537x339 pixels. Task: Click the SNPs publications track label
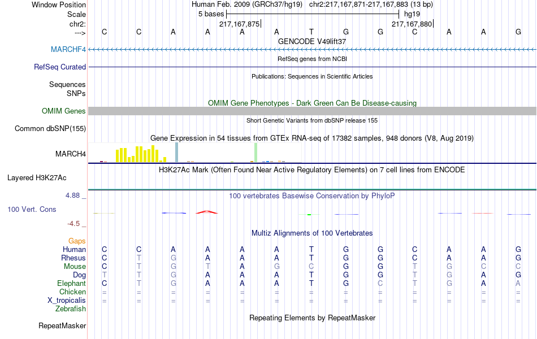(76, 93)
